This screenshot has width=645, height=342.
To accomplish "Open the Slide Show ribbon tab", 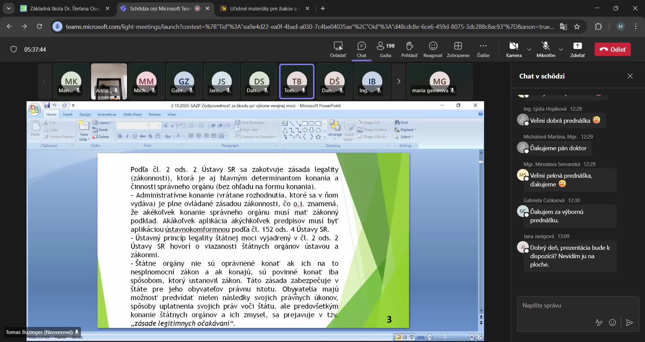I will [132, 114].
